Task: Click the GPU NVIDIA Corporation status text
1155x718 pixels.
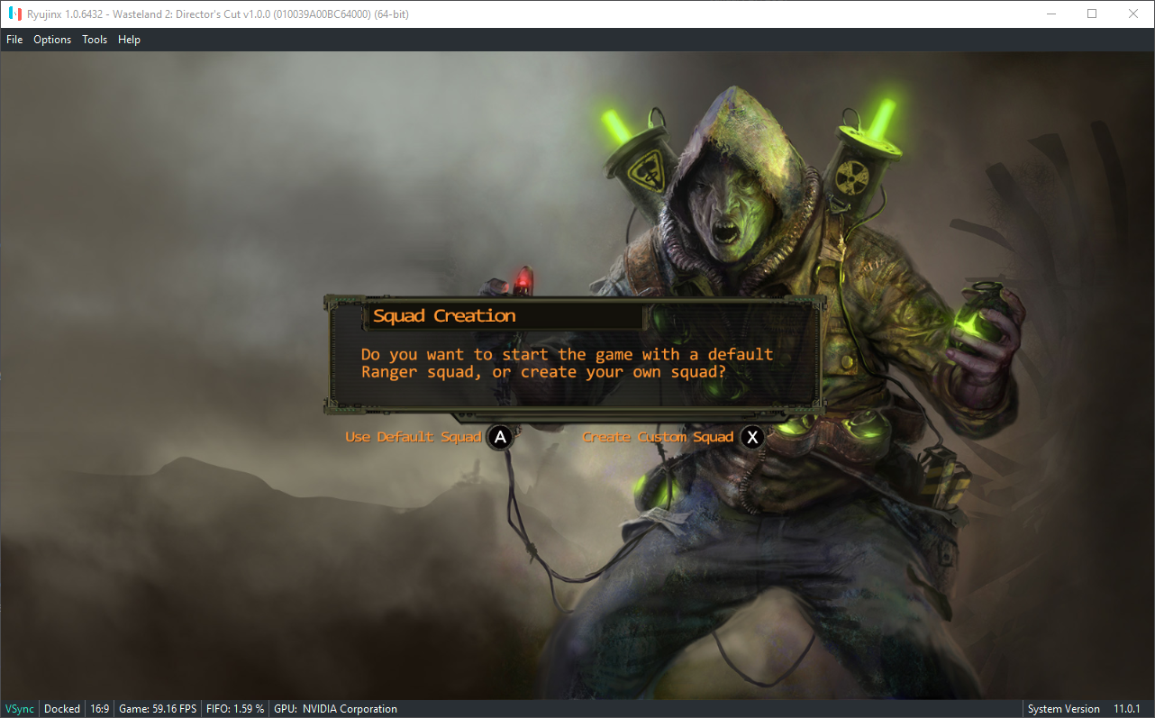Action: point(335,709)
